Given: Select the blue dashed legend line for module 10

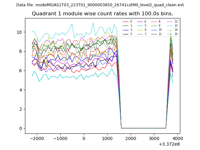Looking at the screenshot, I should click(153, 30).
